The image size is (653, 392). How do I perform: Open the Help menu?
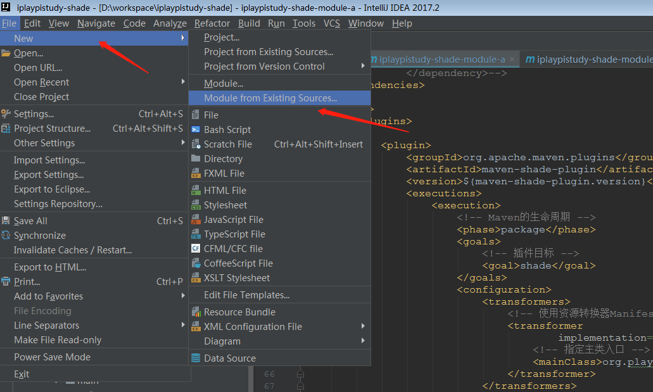(x=402, y=23)
